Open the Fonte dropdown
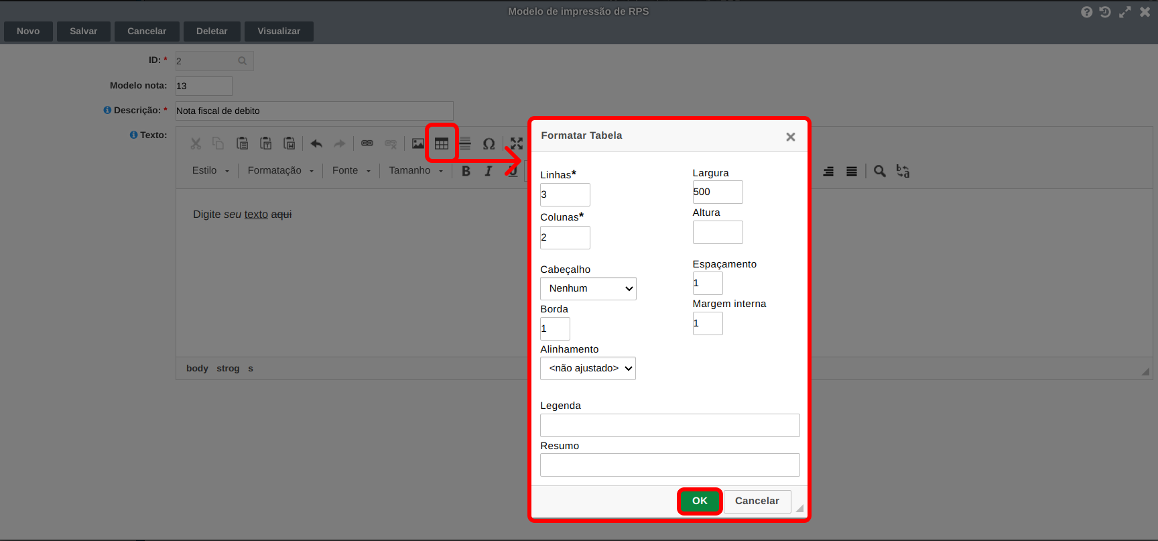 click(351, 171)
